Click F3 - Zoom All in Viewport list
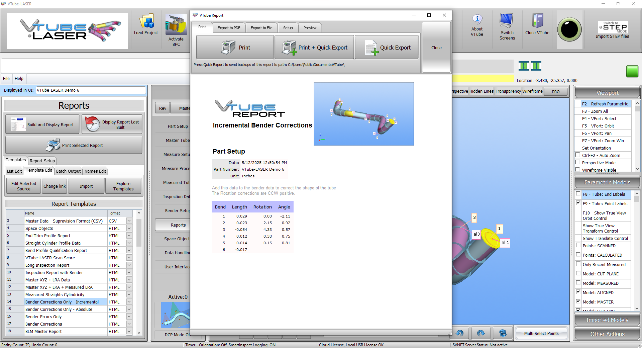The image size is (642, 348). coord(606,111)
